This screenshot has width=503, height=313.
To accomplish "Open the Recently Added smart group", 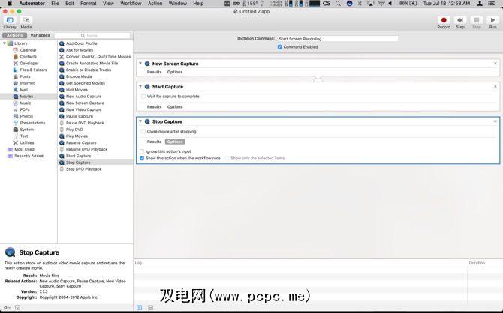I will tap(29, 156).
